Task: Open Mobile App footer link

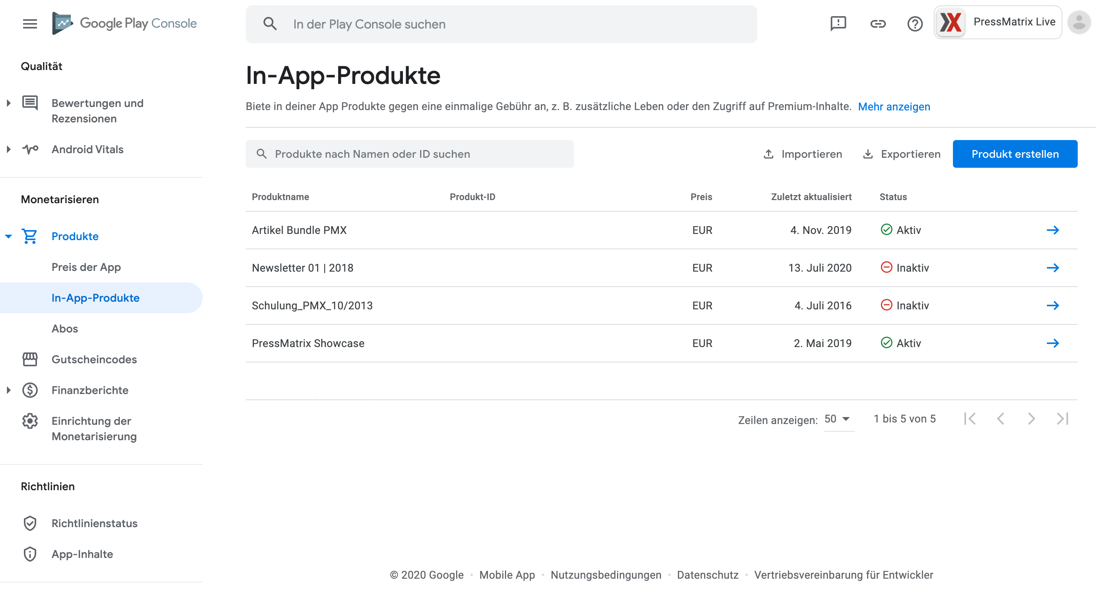Action: 507,575
